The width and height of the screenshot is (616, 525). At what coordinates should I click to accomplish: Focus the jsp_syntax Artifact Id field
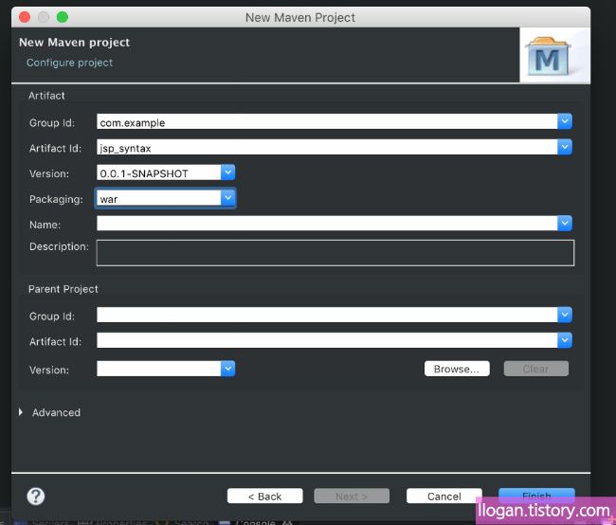327,147
